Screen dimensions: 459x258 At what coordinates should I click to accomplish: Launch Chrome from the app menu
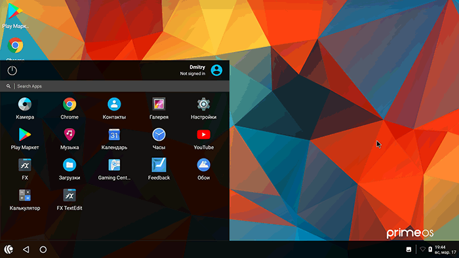pyautogui.click(x=70, y=109)
